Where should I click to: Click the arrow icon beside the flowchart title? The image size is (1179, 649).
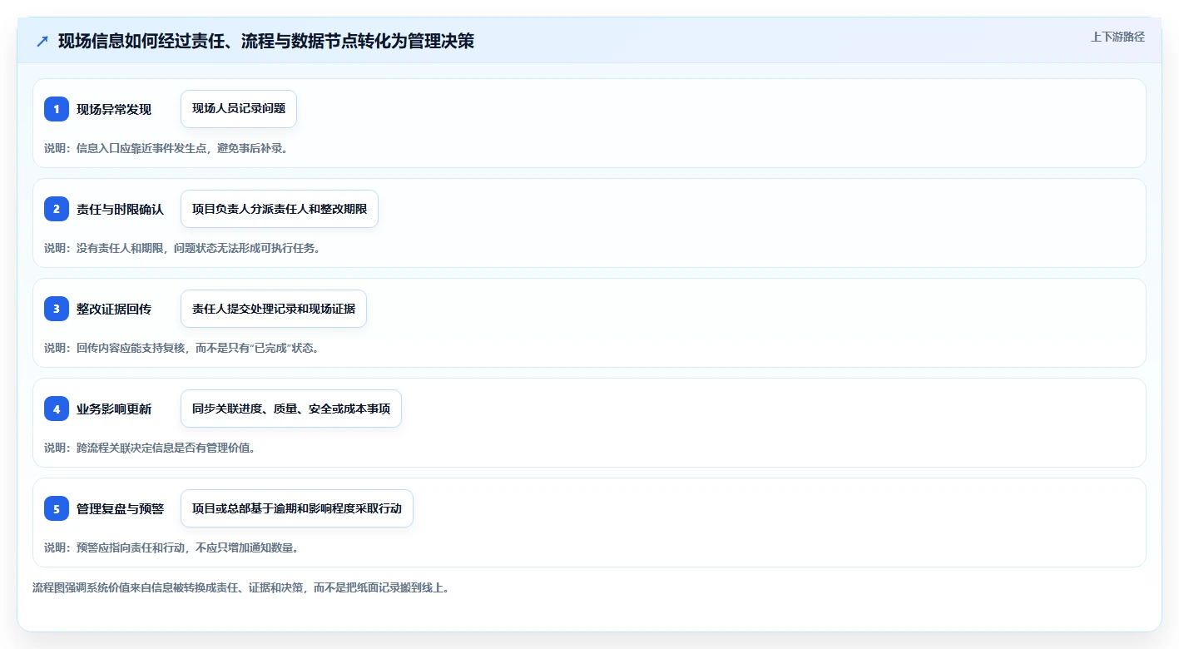point(42,41)
